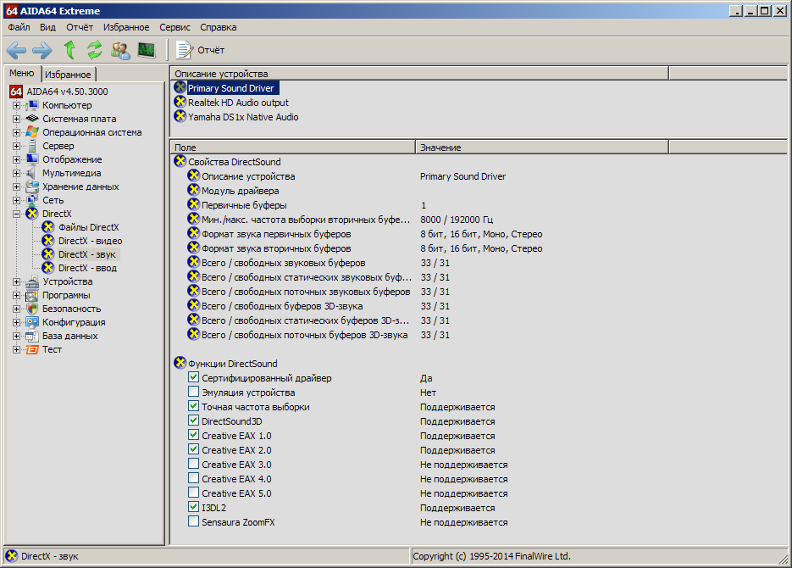
Task: Expand the Мультимедиа node
Action: [17, 173]
